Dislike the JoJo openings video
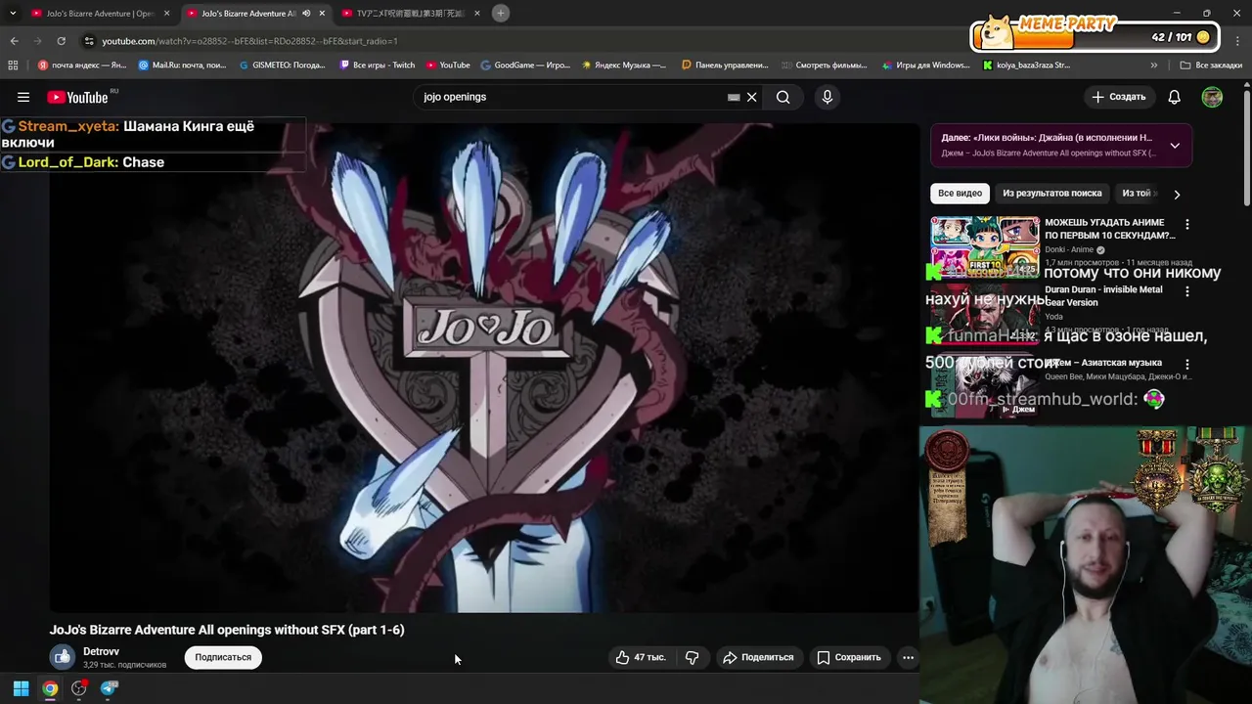Screen dimensions: 1252x704 (692, 657)
